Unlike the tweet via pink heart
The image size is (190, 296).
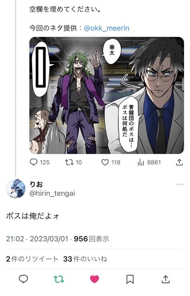click(95, 279)
